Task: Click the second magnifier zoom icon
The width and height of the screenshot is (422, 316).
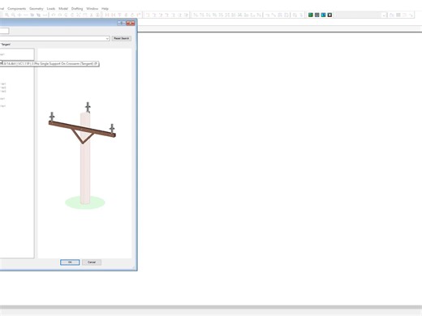Action: pyautogui.click(x=13, y=15)
